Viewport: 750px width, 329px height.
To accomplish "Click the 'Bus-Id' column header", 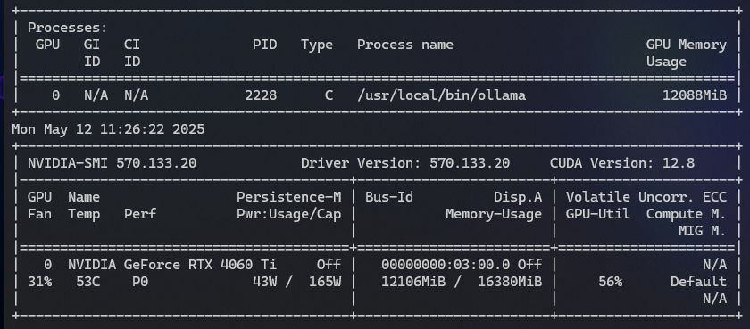I will (389, 197).
